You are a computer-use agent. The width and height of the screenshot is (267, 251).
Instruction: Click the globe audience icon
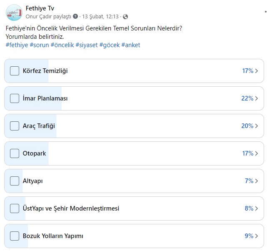[125, 16]
